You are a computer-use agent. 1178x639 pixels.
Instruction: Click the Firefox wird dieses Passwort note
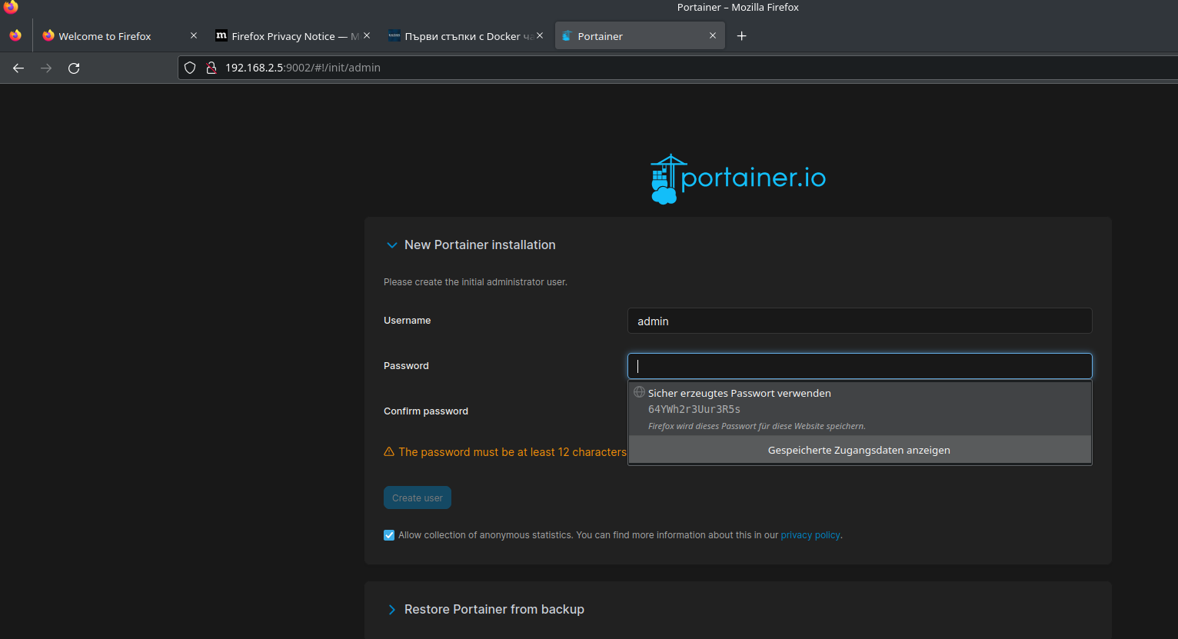point(757,426)
